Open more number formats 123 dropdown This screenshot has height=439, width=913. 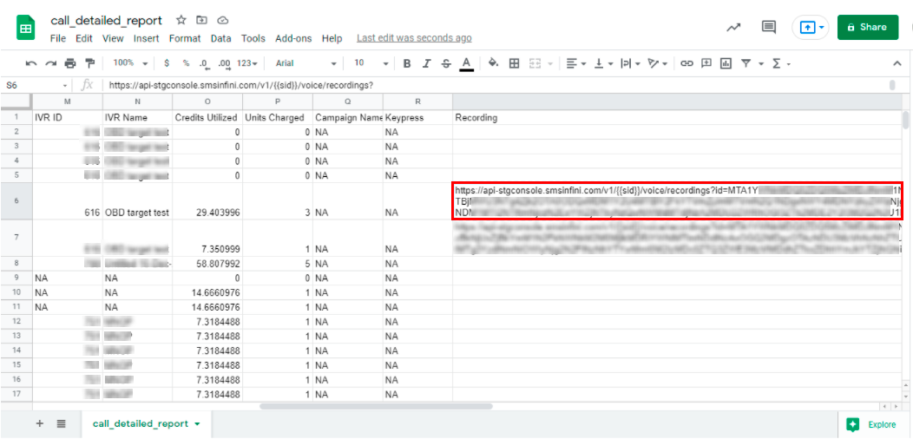[x=248, y=62]
